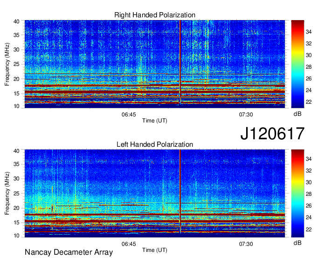
Task: Click 07:30 tick label on the upper plot
Action: point(246,115)
